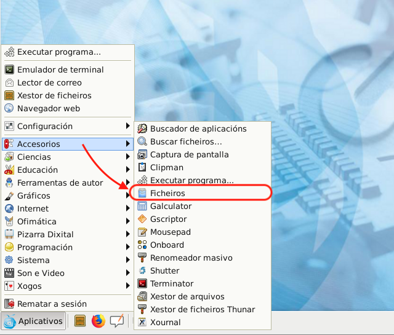The image size is (394, 335).
Task: Open the Ofimática category
Action: pos(37,221)
